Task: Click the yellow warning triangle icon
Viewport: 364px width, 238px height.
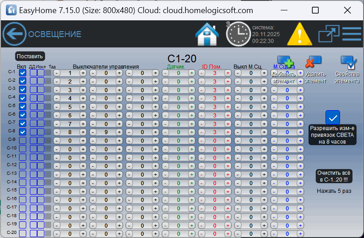Action: (297, 34)
